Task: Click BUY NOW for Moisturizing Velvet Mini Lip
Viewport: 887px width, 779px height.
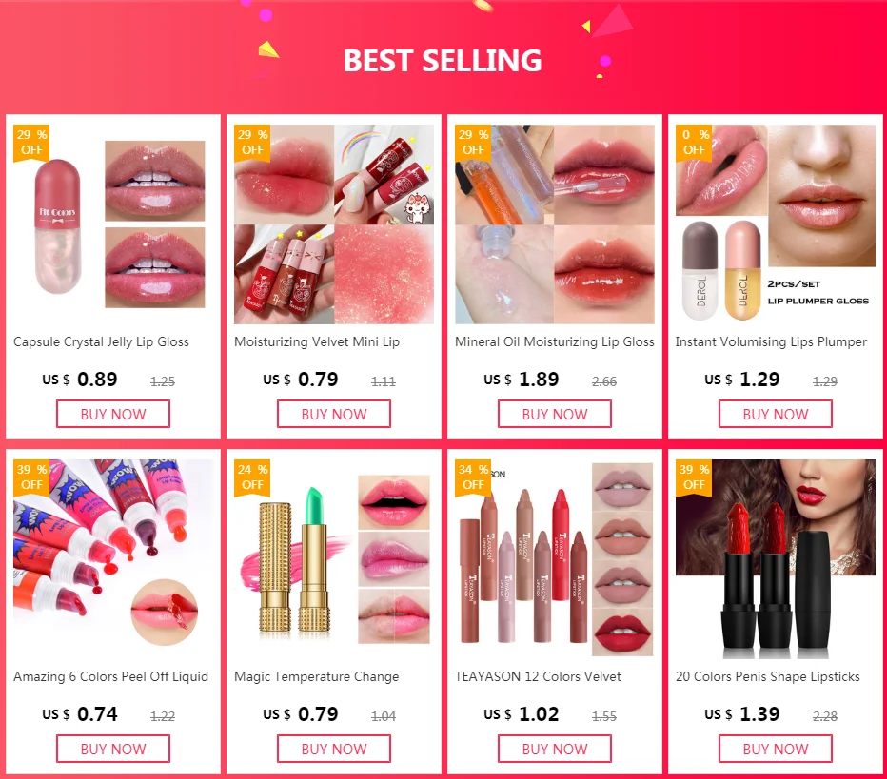Action: click(334, 414)
